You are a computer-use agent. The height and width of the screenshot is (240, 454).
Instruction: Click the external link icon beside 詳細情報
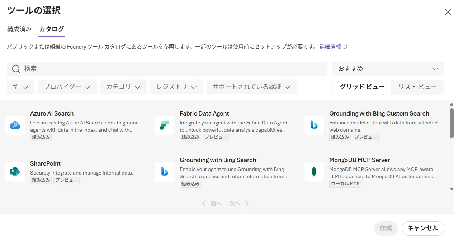[x=345, y=46]
